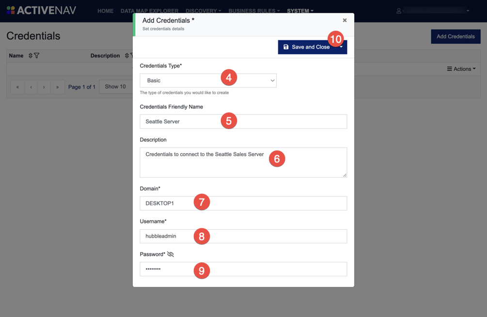
Task: Click the Actions hamburger icon
Action: click(450, 68)
